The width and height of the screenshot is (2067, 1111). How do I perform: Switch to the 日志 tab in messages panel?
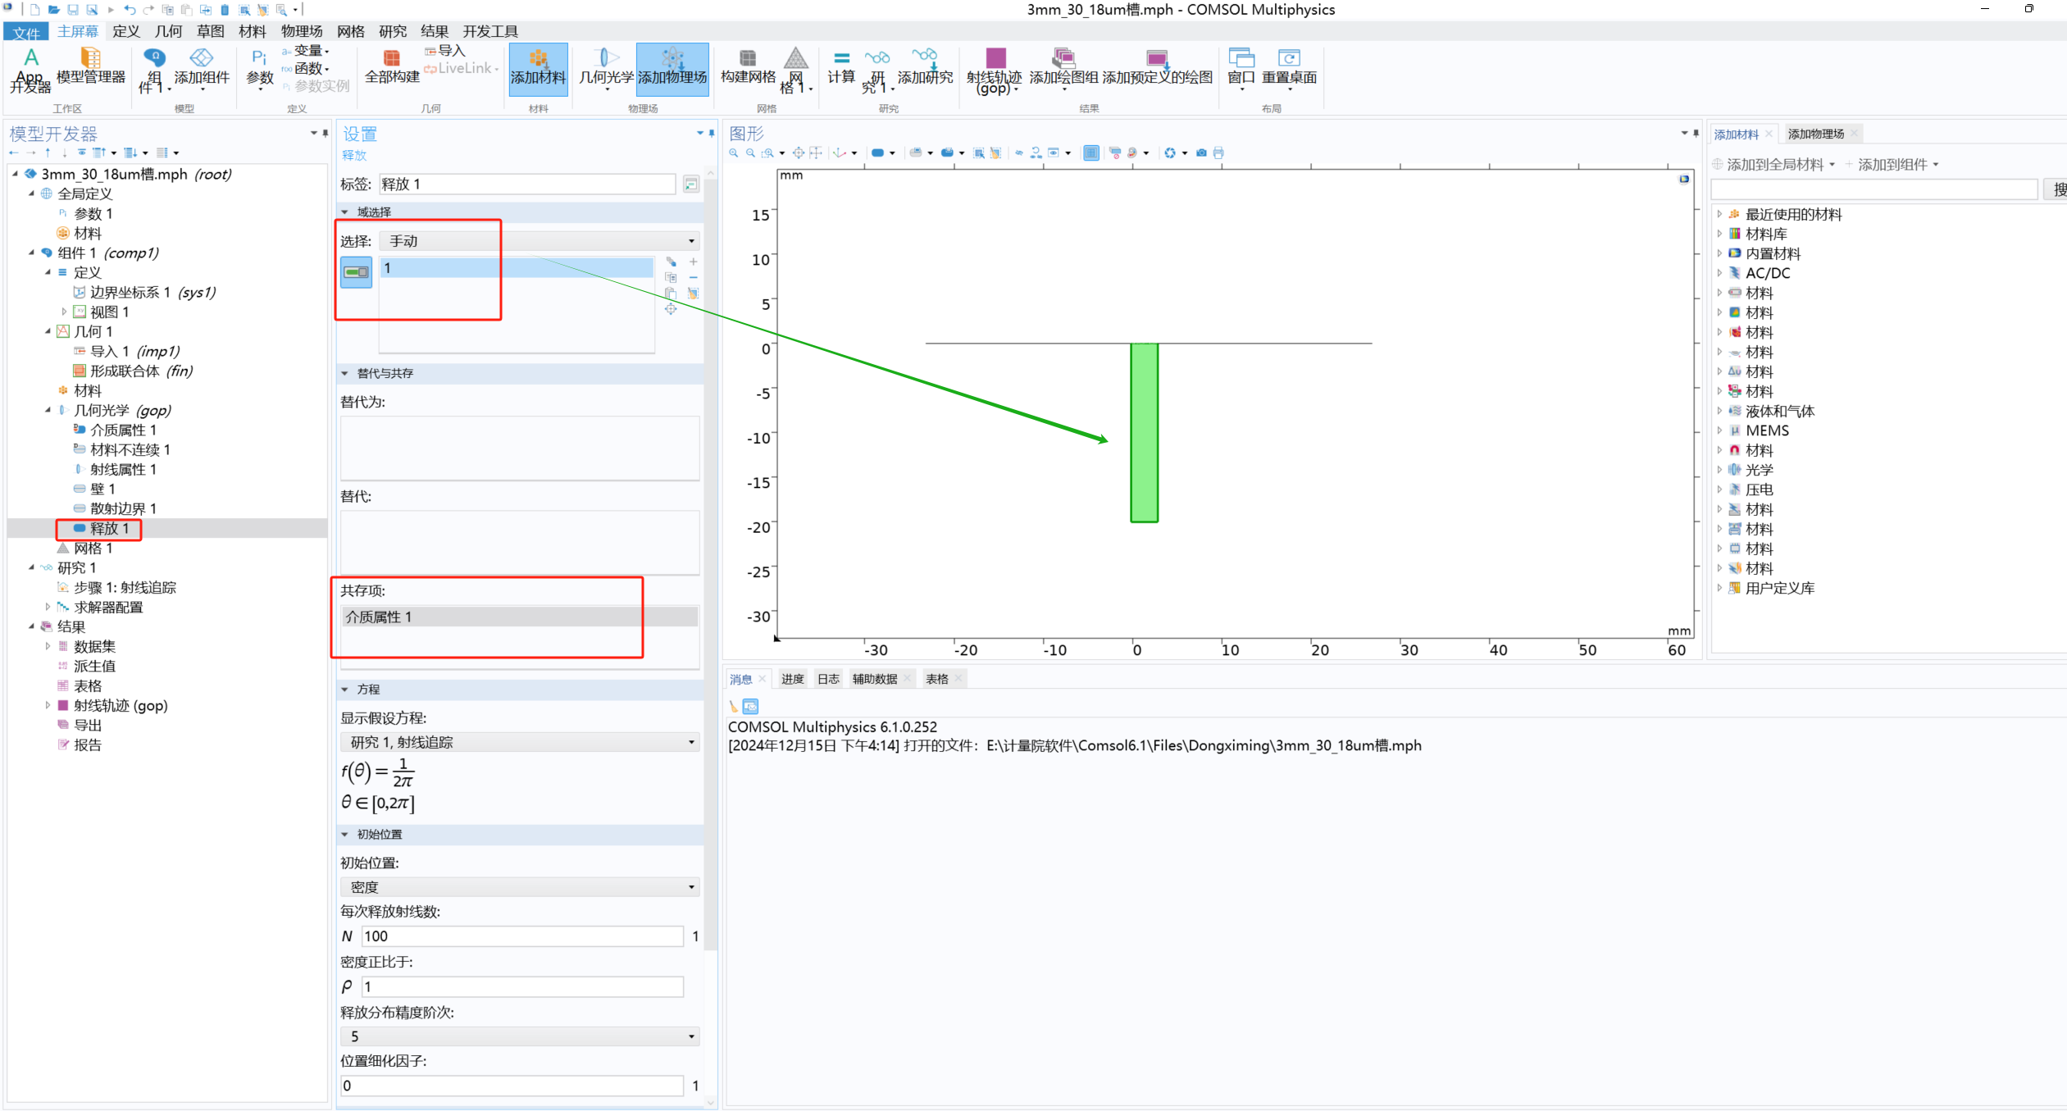click(x=828, y=679)
